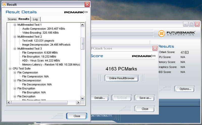Collapse Multithreaded Test 2 node
This screenshot has height=125, width=202.
point(15,37)
